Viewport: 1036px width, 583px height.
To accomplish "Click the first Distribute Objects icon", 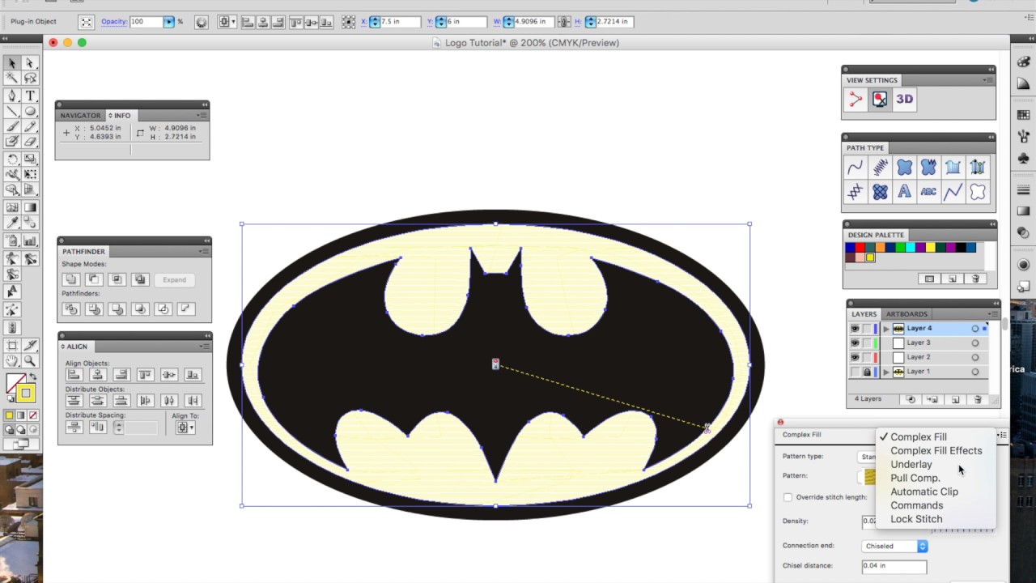I will pos(74,400).
